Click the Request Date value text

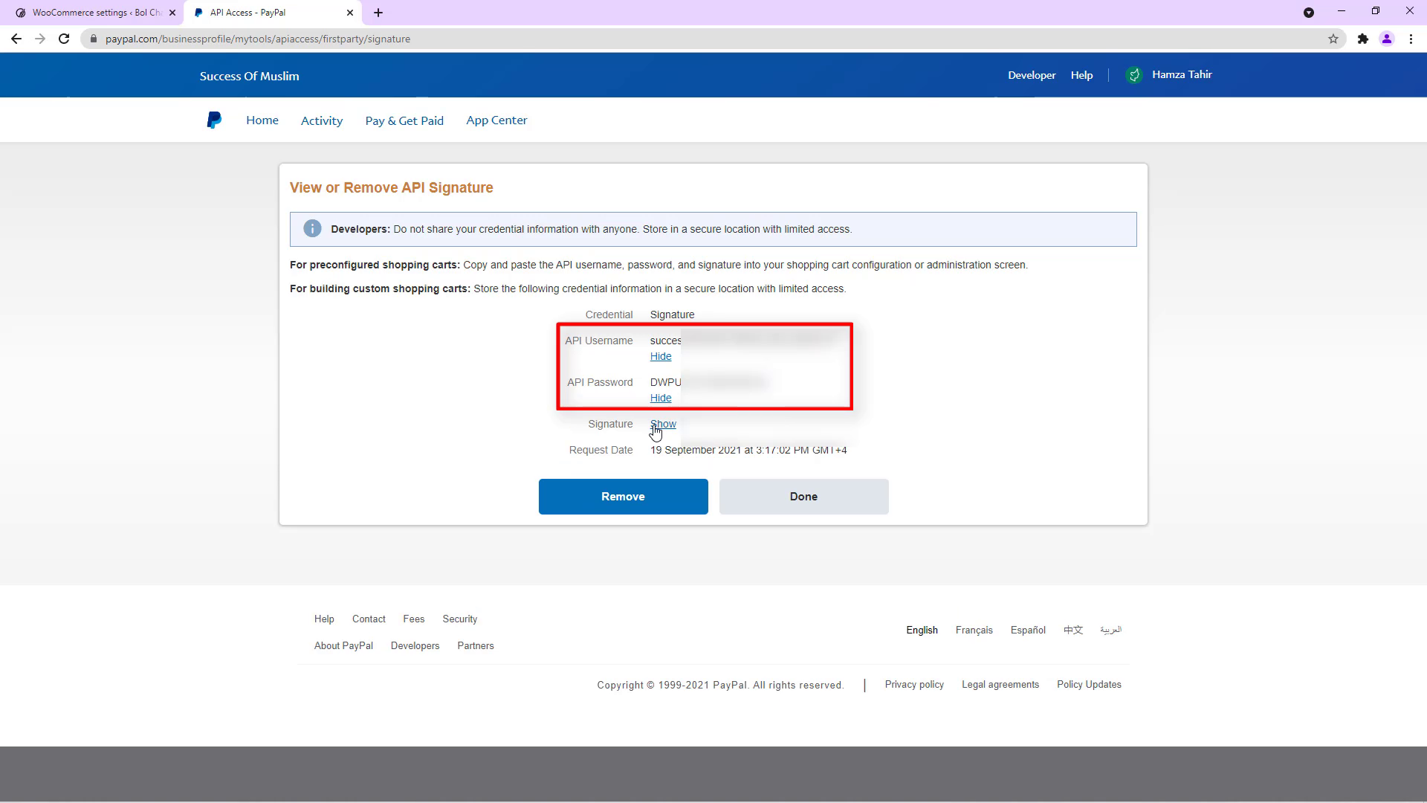pyautogui.click(x=748, y=450)
